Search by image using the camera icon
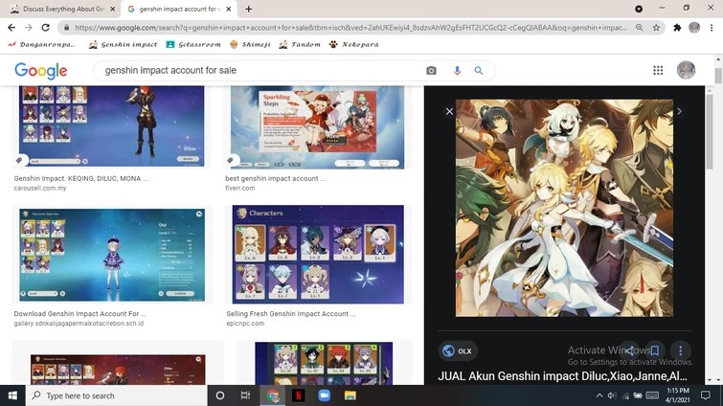Viewport: 723px width, 406px height. click(x=431, y=71)
